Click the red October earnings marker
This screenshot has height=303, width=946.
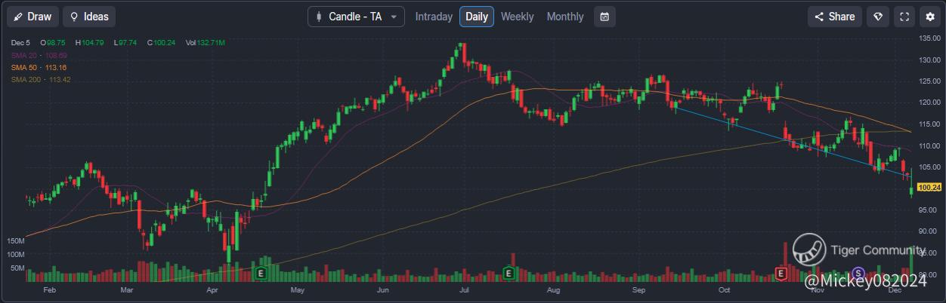pos(781,273)
